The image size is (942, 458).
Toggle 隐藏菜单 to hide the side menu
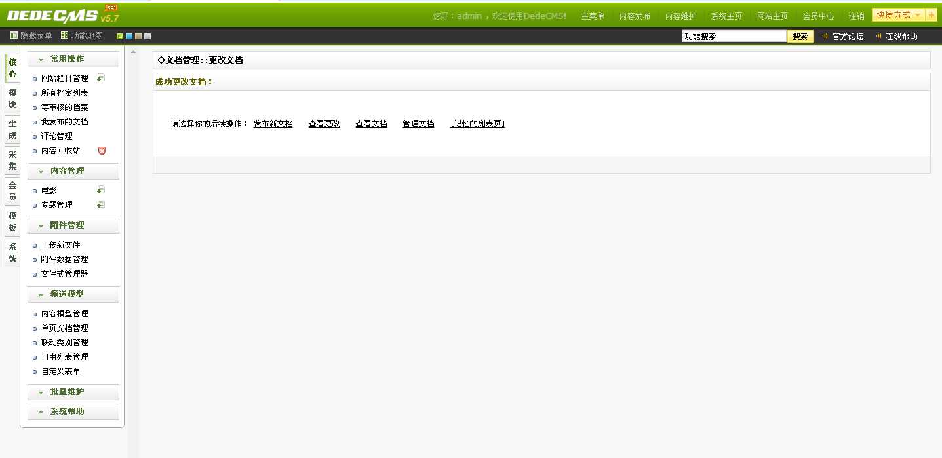coord(31,36)
